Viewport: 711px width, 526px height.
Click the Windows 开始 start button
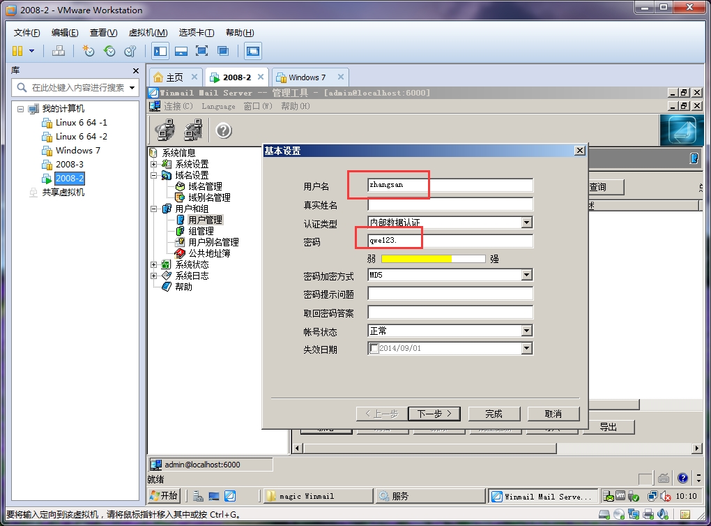click(164, 496)
